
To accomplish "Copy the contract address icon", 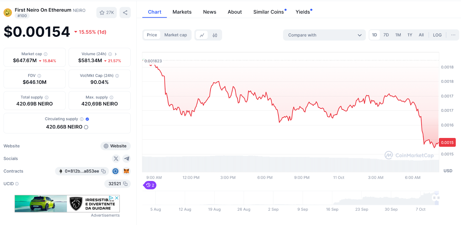I will 103,171.
